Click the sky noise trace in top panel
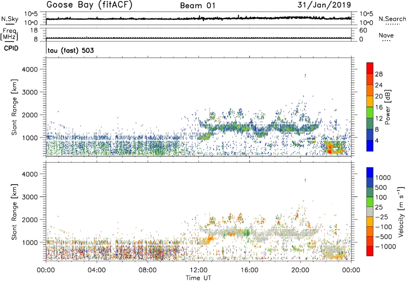This screenshot has height=281, width=406. pos(198,18)
